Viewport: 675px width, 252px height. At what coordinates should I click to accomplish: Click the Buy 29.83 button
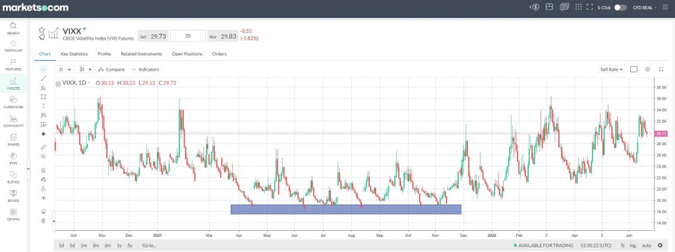pos(223,36)
